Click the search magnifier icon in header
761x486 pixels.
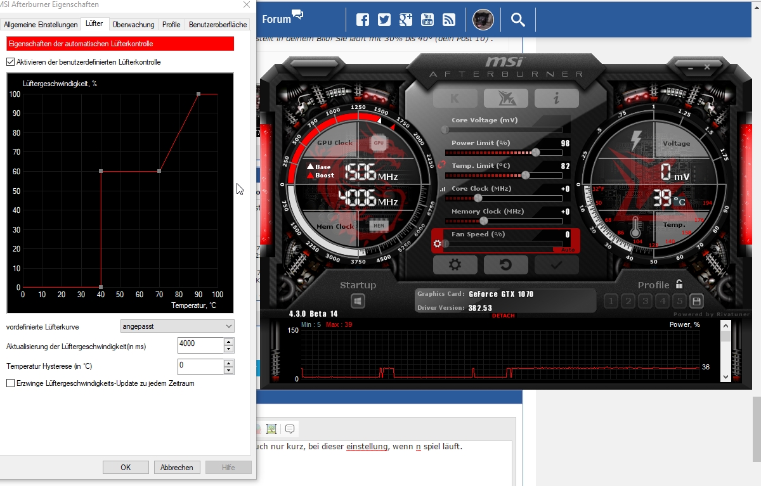click(x=518, y=20)
